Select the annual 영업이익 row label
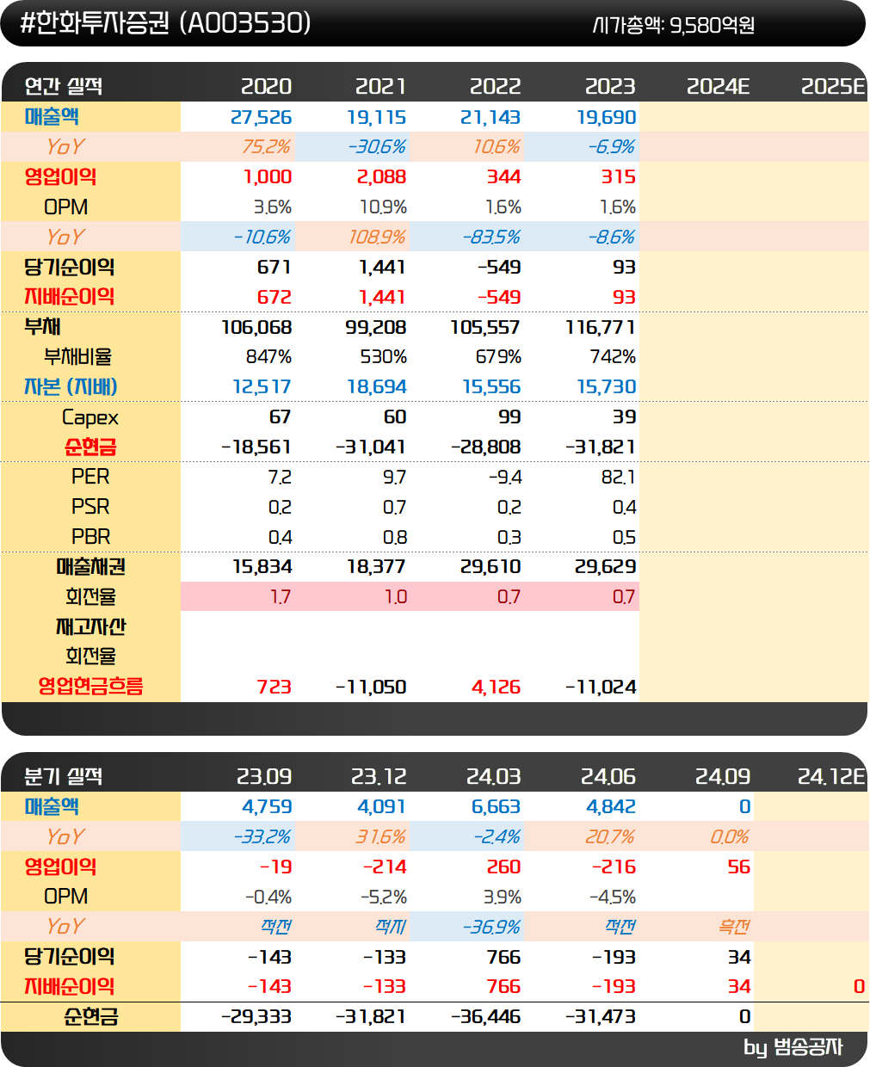The image size is (870, 1067). pos(60,176)
